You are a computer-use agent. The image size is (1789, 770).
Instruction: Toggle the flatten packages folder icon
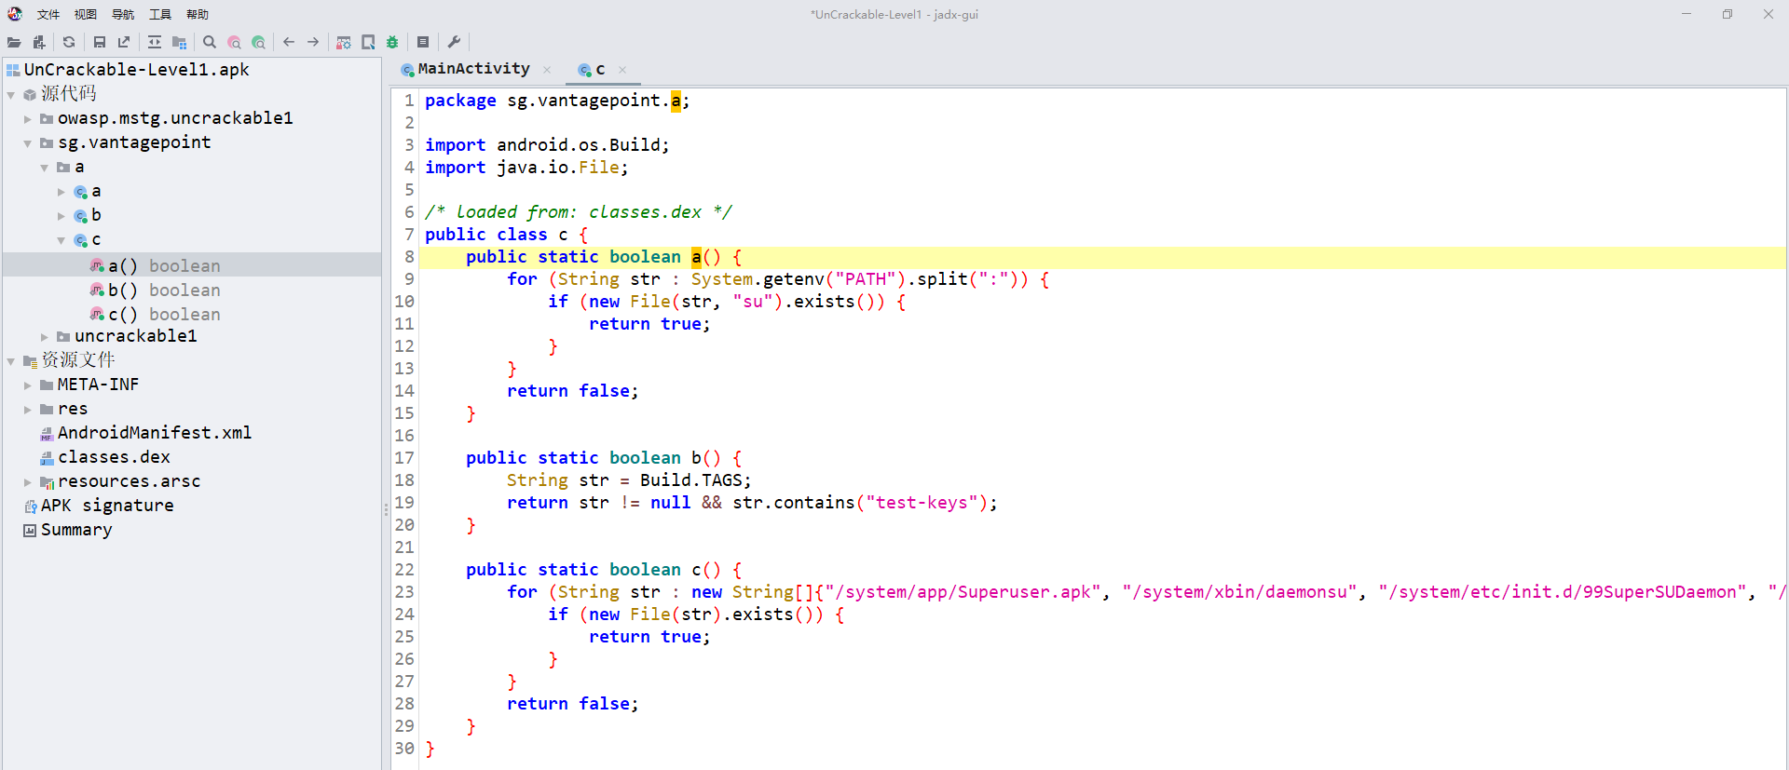(x=180, y=42)
